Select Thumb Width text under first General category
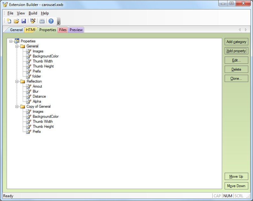The image size is (253, 201). pyautogui.click(x=43, y=61)
